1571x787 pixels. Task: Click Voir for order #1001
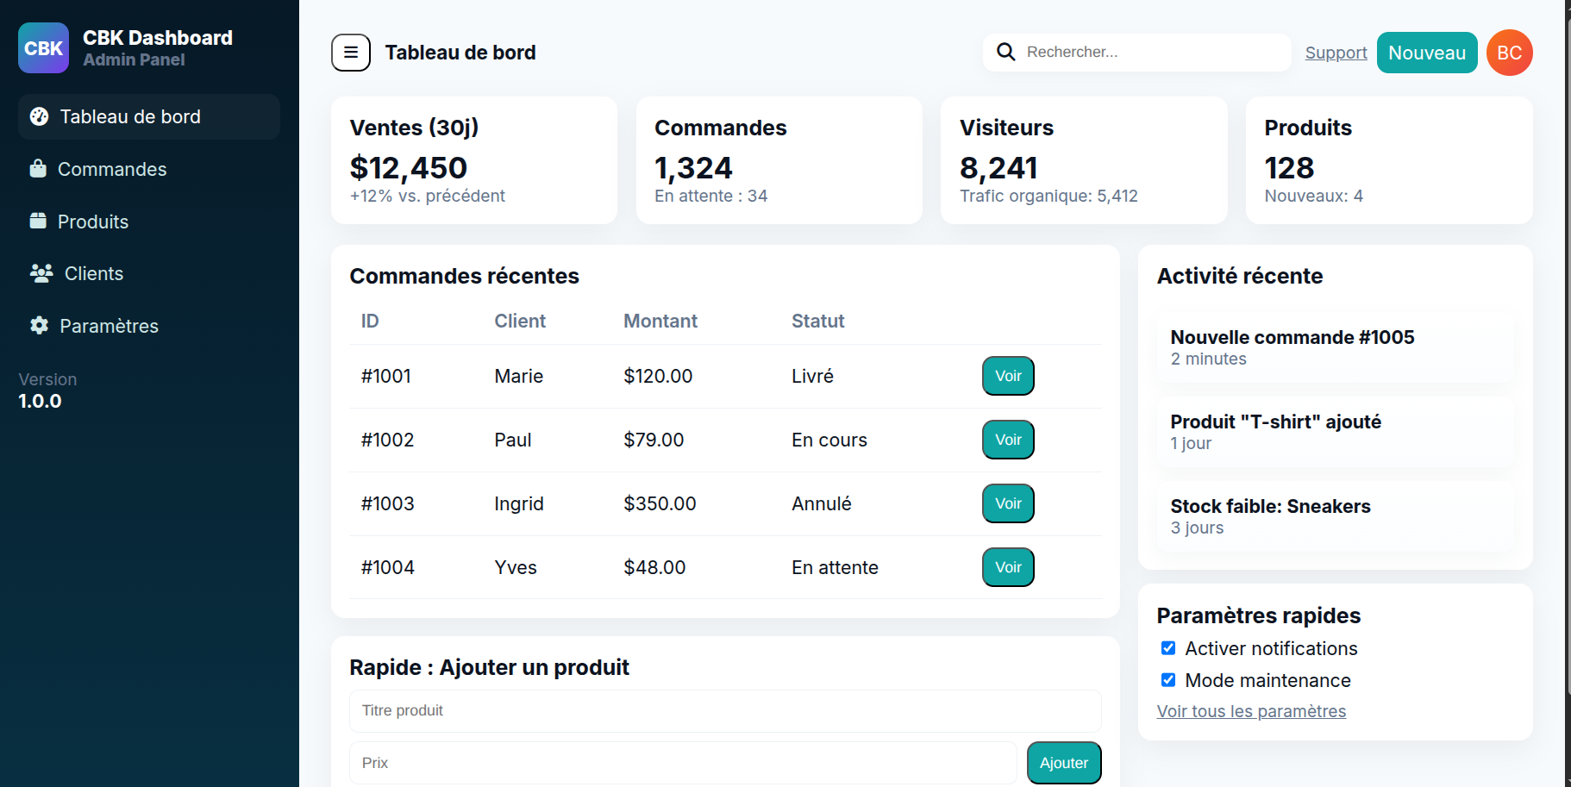pos(1008,376)
